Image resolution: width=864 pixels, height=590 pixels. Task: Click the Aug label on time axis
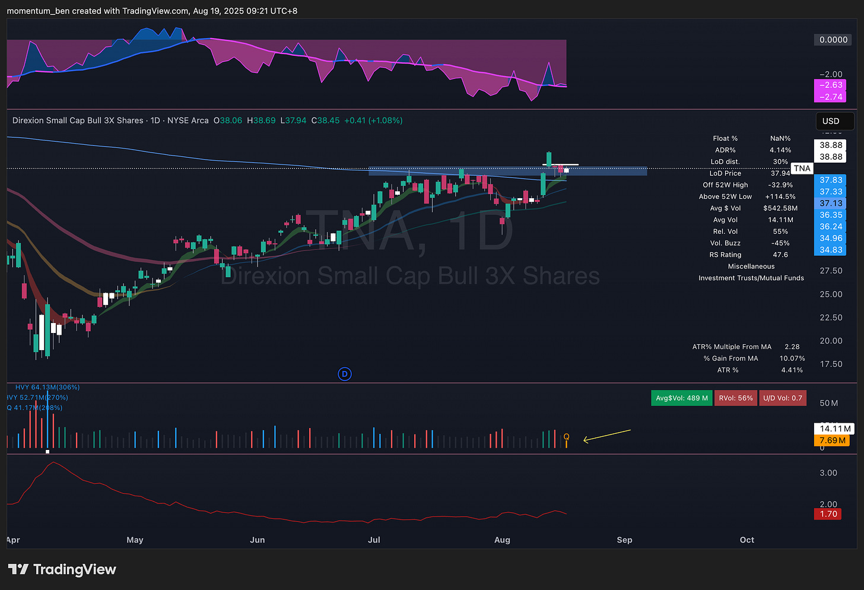tap(502, 540)
